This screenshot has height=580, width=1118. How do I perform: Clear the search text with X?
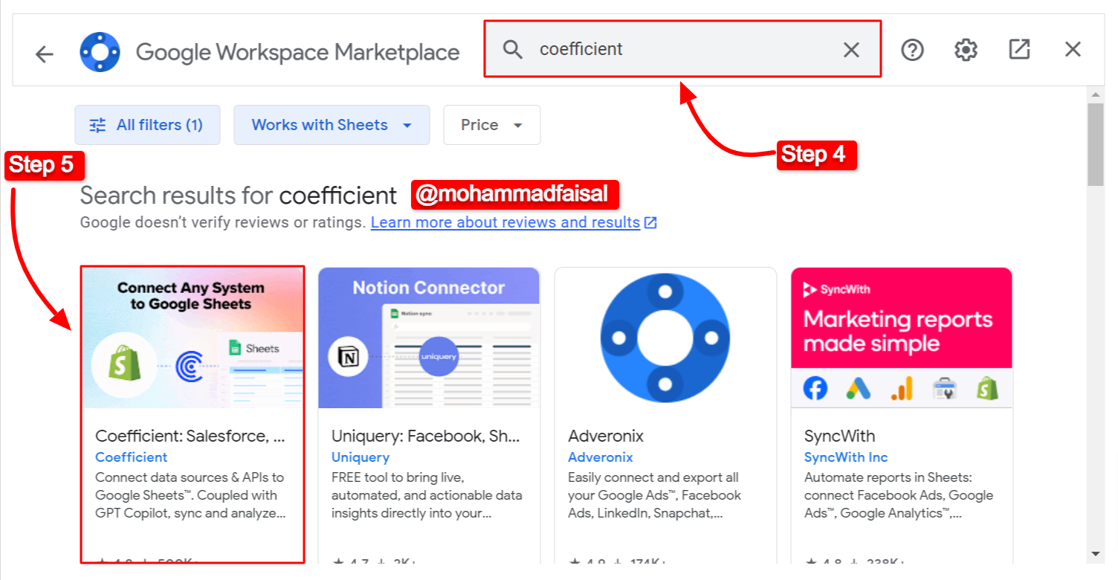coord(851,50)
